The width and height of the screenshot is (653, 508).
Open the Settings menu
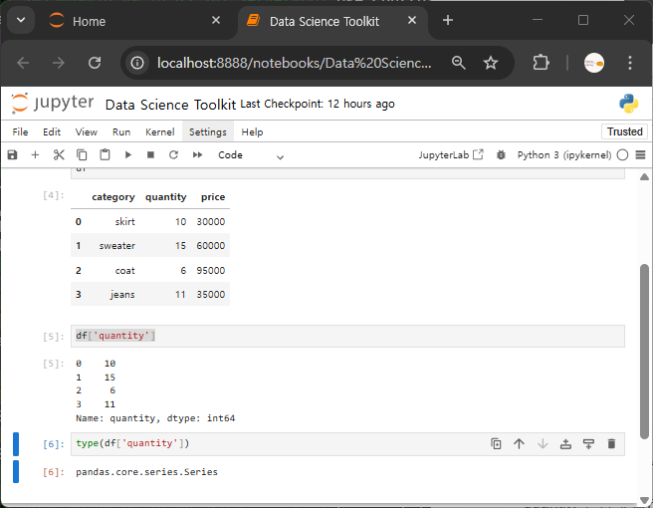[x=208, y=132]
